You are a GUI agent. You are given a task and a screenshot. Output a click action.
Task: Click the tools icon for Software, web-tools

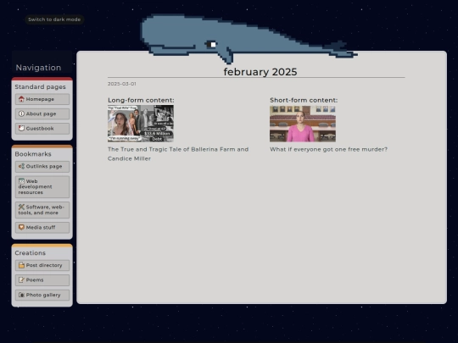click(x=21, y=207)
